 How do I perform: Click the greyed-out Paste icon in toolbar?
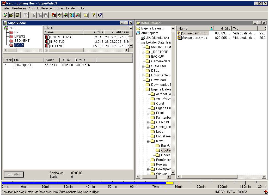pyautogui.click(x=46, y=15)
